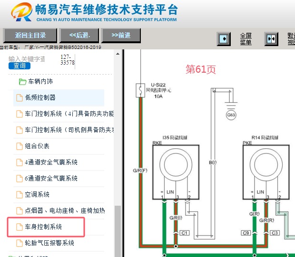The height and width of the screenshot is (257, 295).
Task: Click the 返回主目录 button
Action: coord(30,35)
